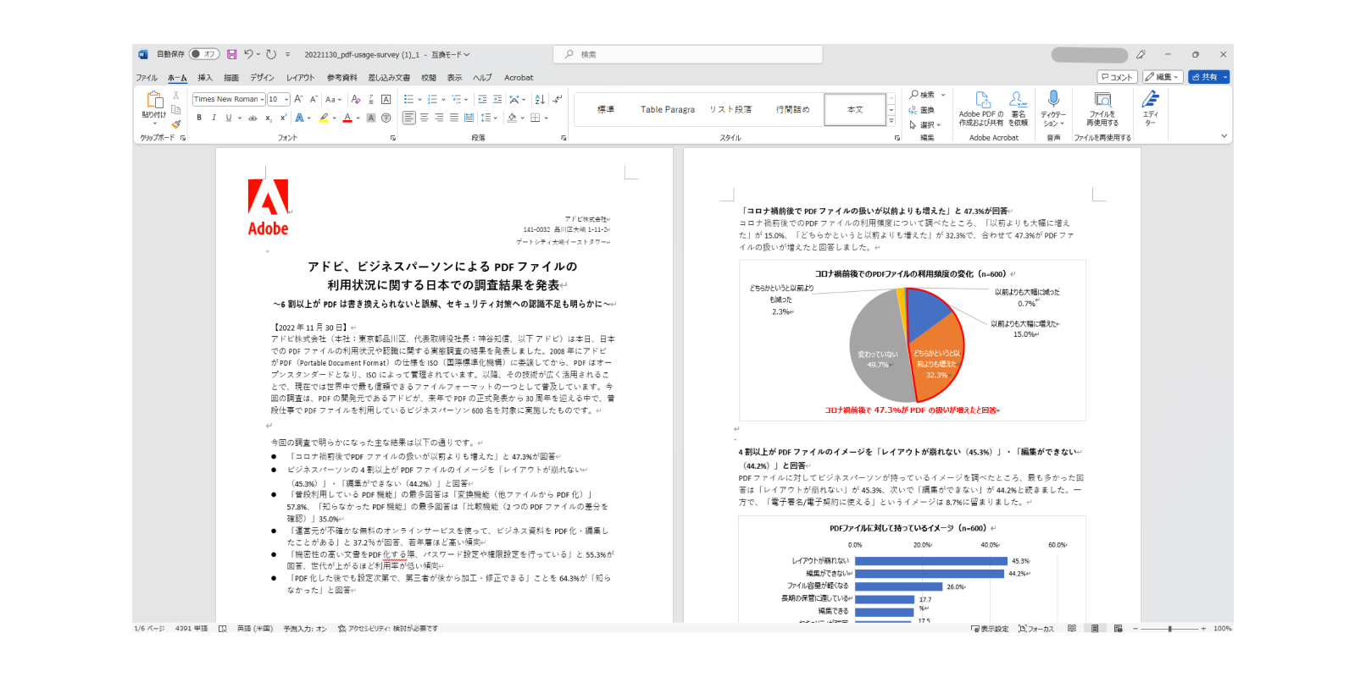Expand the bullet list dropdown
1366x677 pixels.
tap(419, 99)
